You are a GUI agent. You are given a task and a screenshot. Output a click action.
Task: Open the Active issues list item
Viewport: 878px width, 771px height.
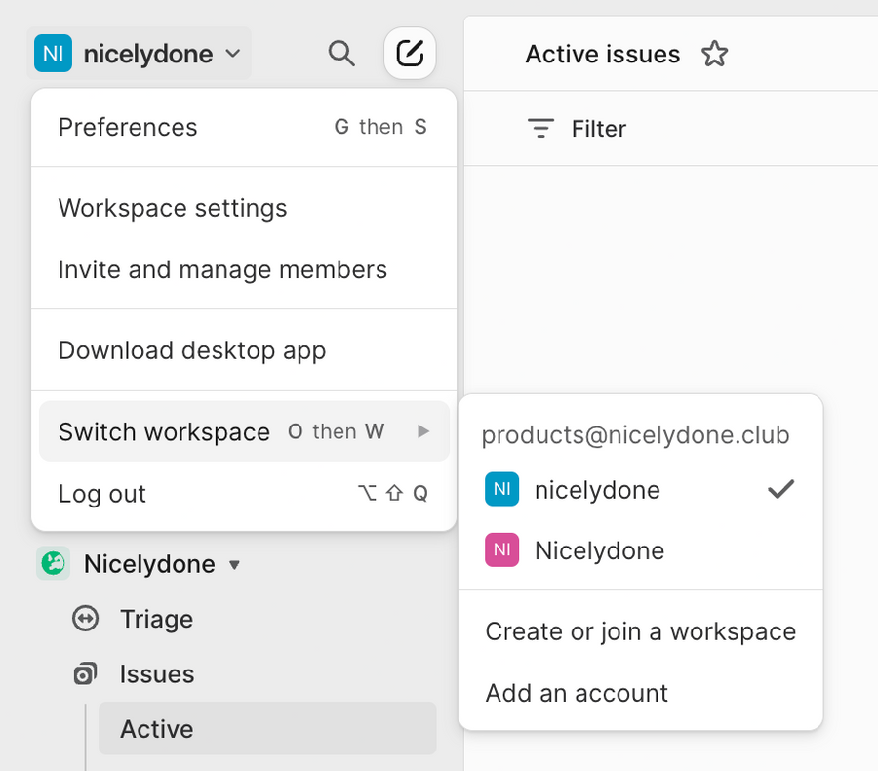click(156, 728)
